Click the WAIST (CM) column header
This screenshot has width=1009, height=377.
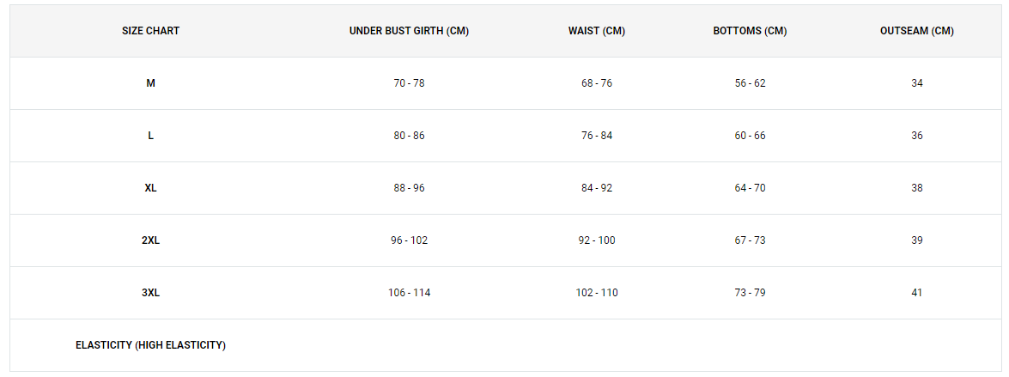click(x=597, y=31)
